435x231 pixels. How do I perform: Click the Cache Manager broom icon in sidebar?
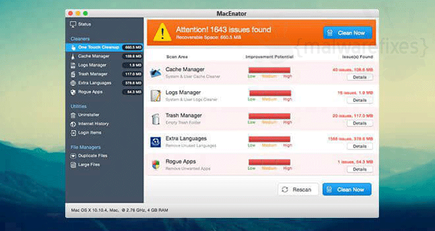[x=73, y=56]
